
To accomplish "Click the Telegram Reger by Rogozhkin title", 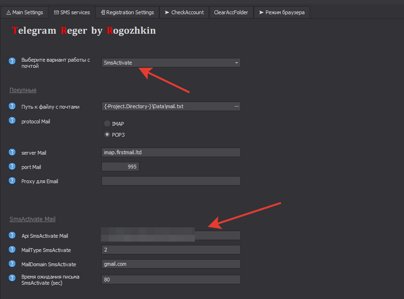I will (x=84, y=31).
